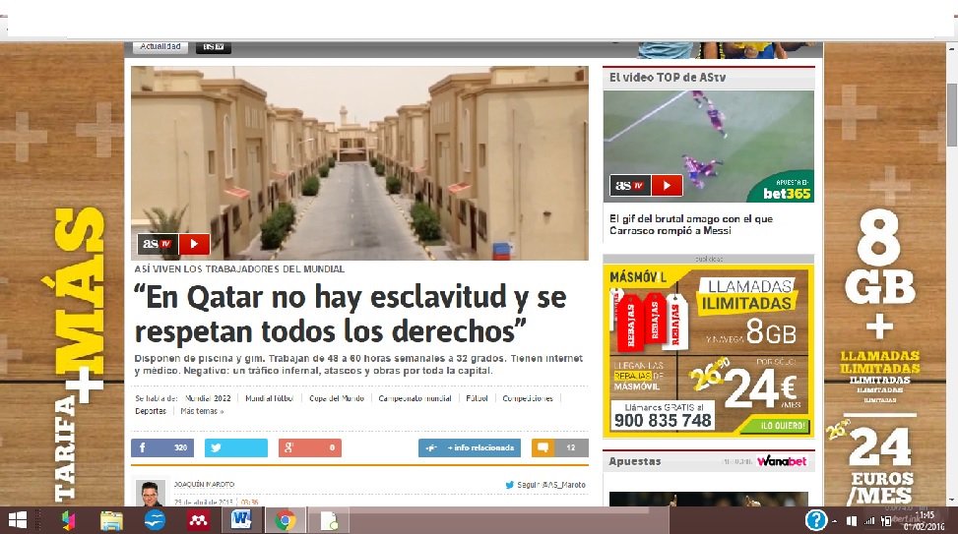Open the Qatar housing street video thumbnail
Screen dimensions: 958x534
[359, 163]
